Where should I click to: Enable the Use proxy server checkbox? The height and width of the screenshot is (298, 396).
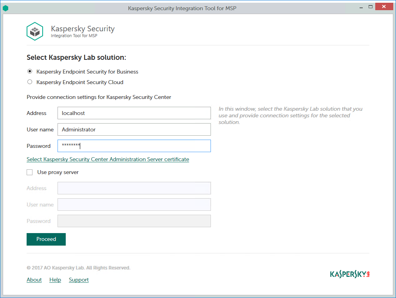click(30, 172)
